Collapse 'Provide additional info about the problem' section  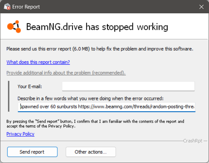[66, 73]
